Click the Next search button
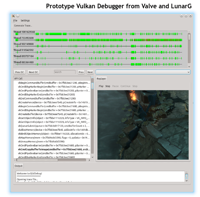 90,72
